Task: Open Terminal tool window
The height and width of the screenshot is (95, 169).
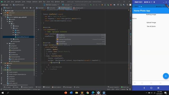Action: 46,87
